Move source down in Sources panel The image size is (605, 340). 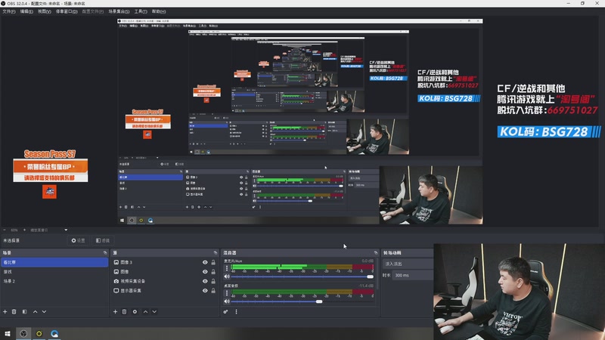(154, 311)
